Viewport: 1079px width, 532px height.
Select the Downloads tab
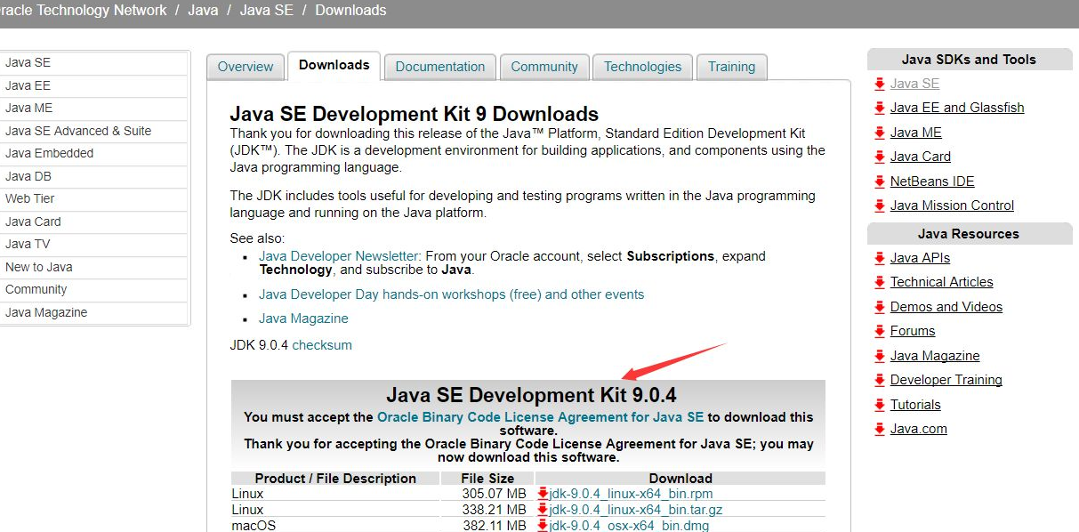coord(334,66)
